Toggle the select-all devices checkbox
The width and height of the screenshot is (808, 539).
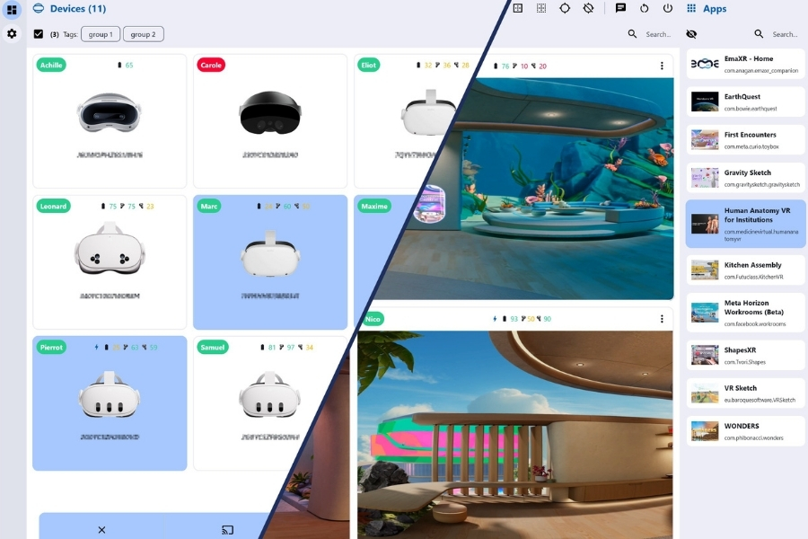(38, 34)
